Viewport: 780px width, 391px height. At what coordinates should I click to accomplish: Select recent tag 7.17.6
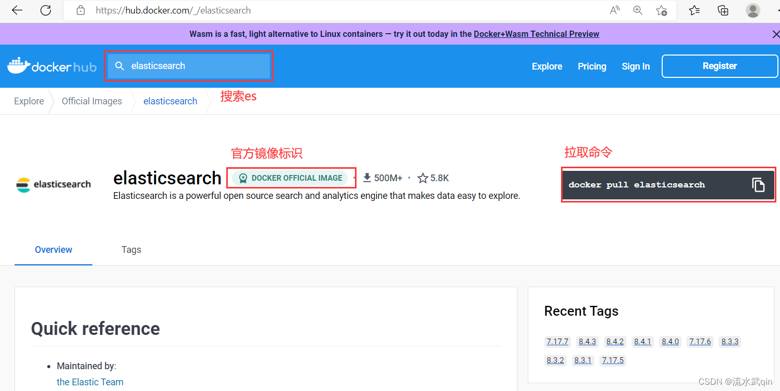pos(700,342)
